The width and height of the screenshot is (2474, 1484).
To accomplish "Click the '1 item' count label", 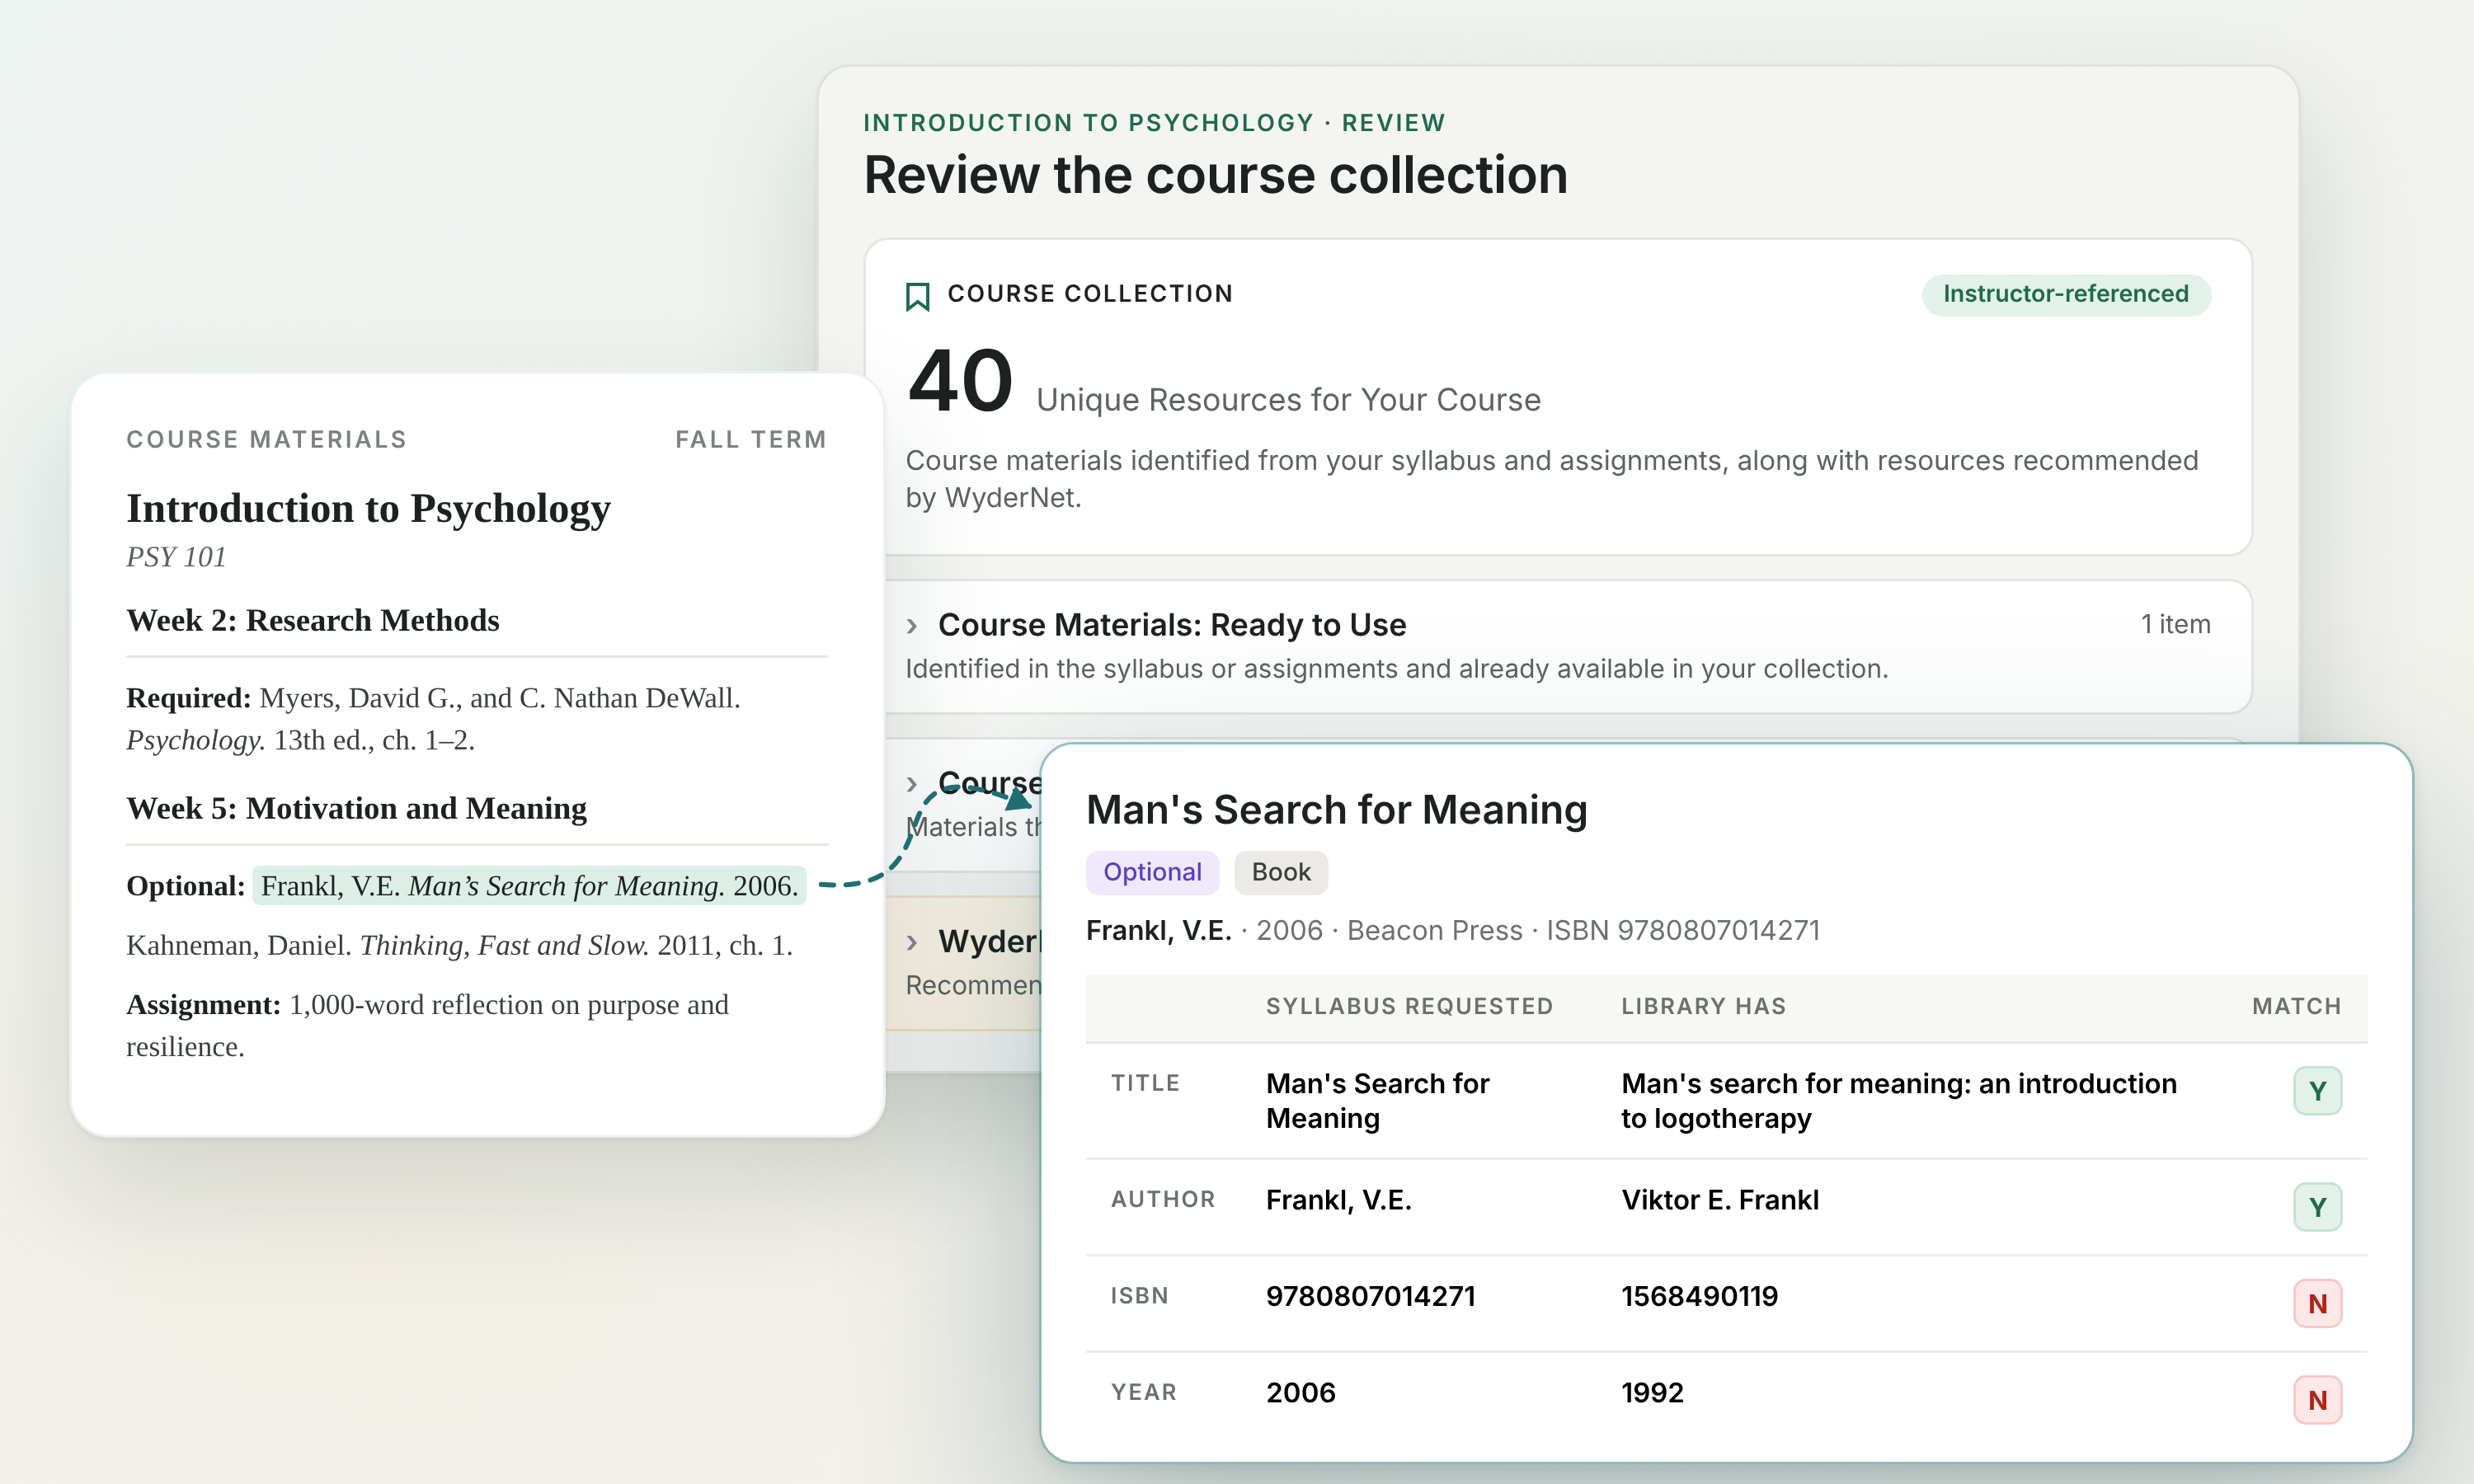I will [x=2175, y=624].
